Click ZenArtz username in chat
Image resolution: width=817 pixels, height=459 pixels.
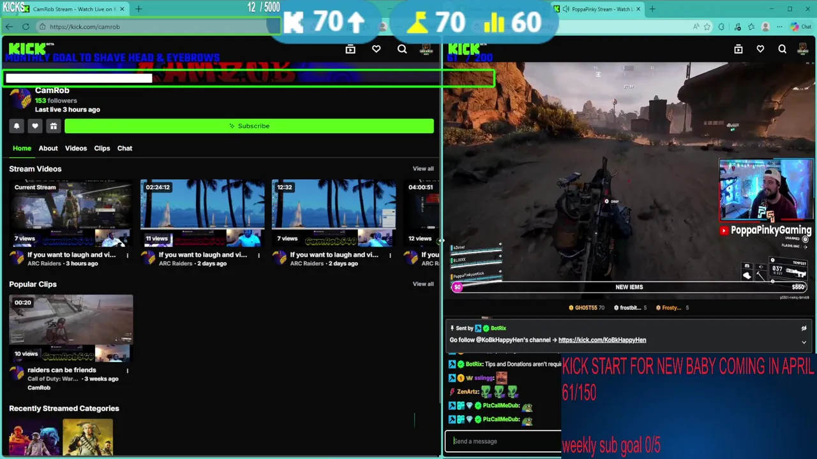click(468, 392)
